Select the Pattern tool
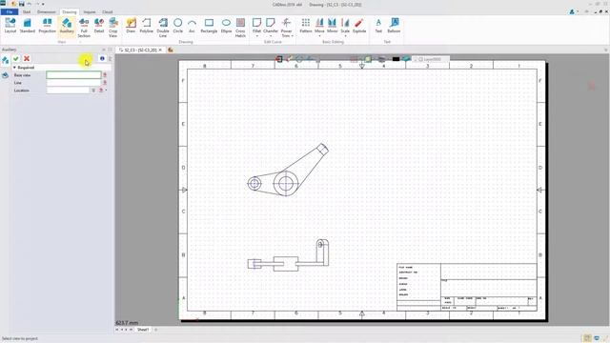Viewport: 610px width, 343px height. (x=306, y=26)
